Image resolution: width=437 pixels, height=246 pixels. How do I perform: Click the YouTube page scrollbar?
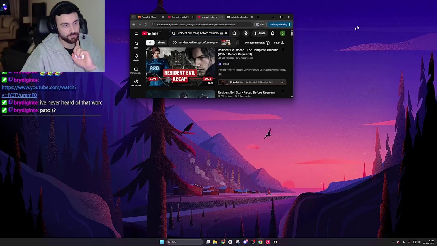(292, 33)
